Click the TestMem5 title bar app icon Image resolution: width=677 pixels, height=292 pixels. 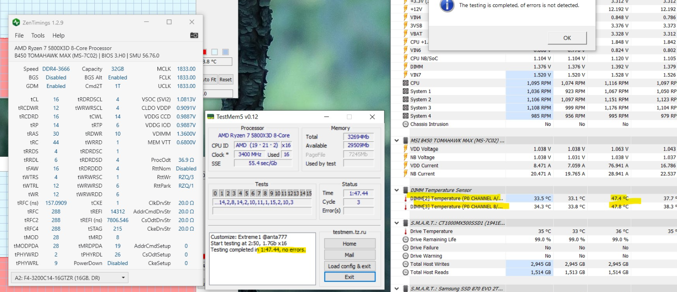211,117
